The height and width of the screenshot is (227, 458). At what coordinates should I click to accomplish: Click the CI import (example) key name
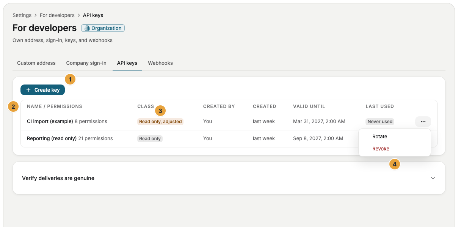[x=50, y=122]
